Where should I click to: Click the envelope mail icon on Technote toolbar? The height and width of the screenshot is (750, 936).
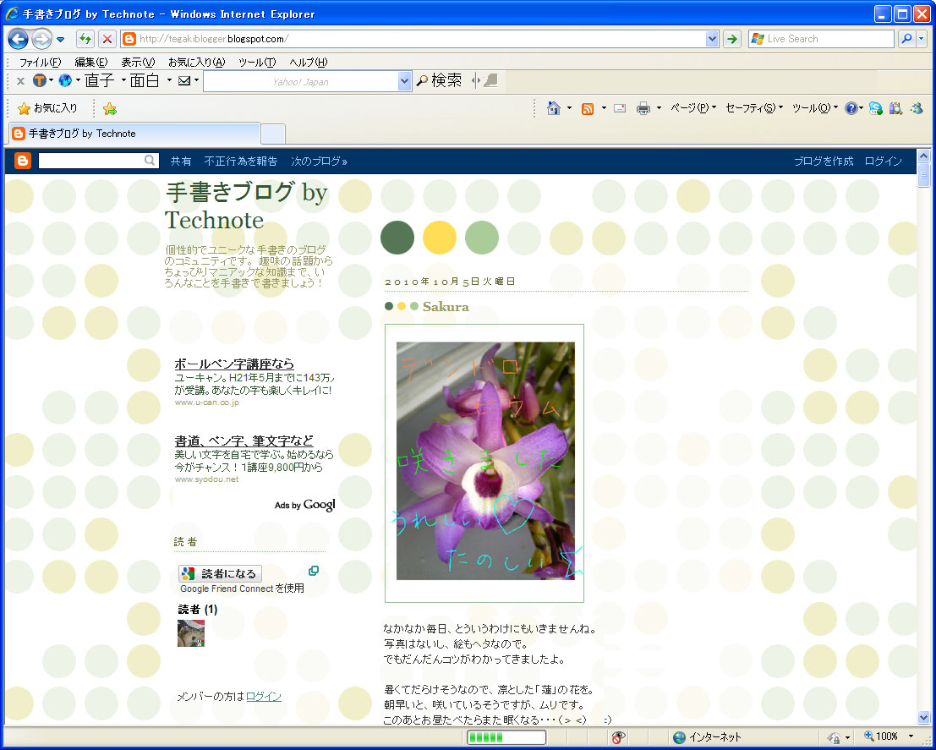click(x=184, y=80)
